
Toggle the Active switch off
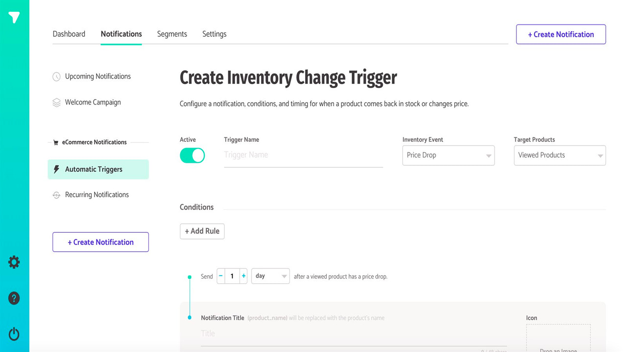point(192,155)
